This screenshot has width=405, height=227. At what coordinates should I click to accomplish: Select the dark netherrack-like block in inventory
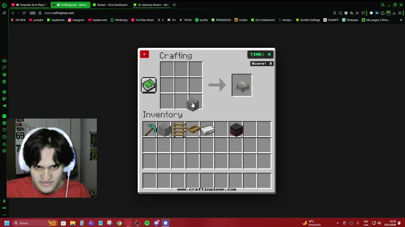click(236, 130)
